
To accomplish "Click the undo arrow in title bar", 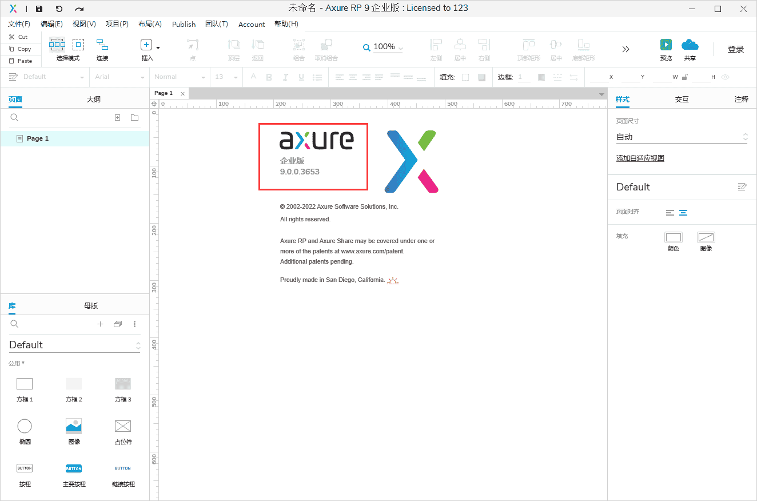I will click(x=59, y=9).
